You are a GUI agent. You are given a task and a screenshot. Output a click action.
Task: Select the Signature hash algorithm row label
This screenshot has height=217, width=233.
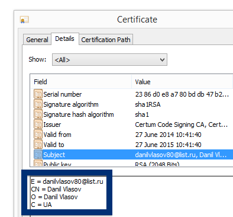click(79, 114)
